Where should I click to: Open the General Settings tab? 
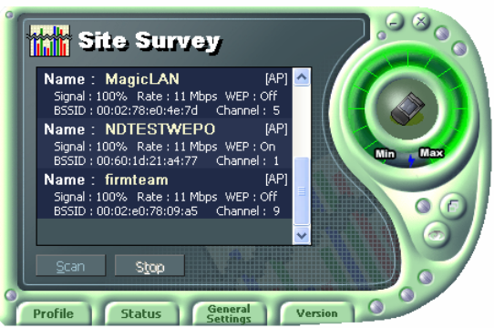coord(229,313)
